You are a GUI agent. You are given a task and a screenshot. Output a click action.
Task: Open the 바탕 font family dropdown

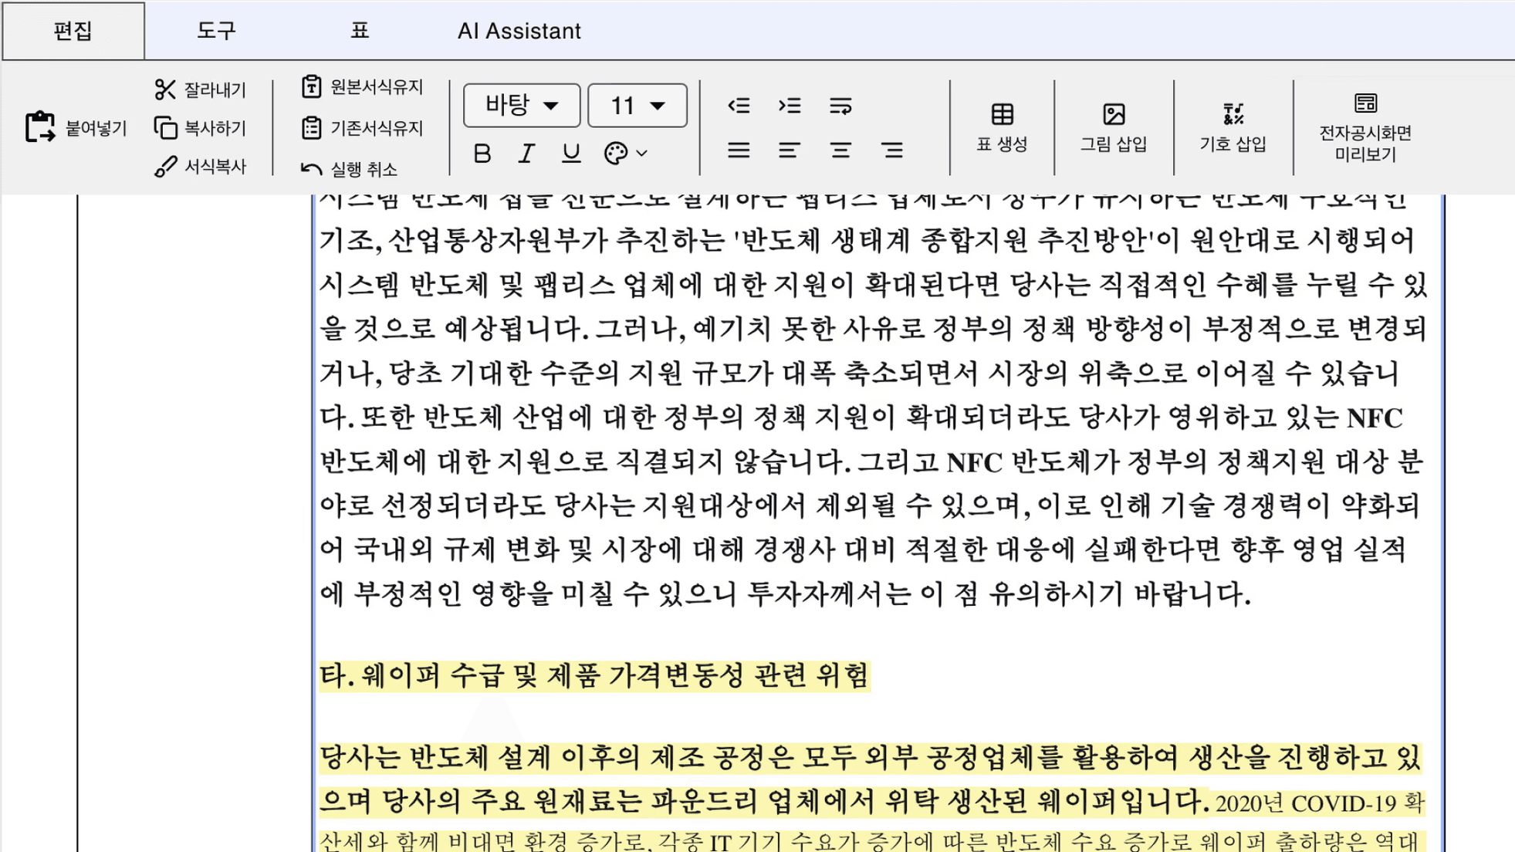coord(521,105)
